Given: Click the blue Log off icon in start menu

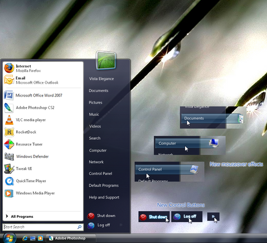Looking at the screenshot, I should point(91,225).
